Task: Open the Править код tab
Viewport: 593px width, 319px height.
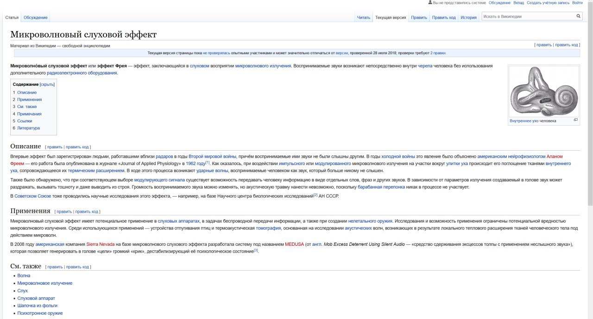Action: 444,18
